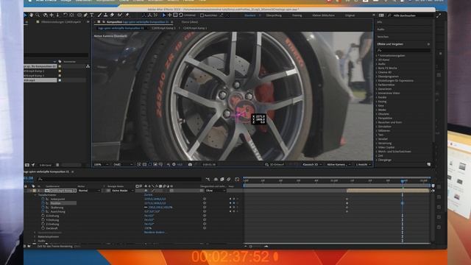Click the Zurück reset link
The width and height of the screenshot is (471, 265).
148,194
